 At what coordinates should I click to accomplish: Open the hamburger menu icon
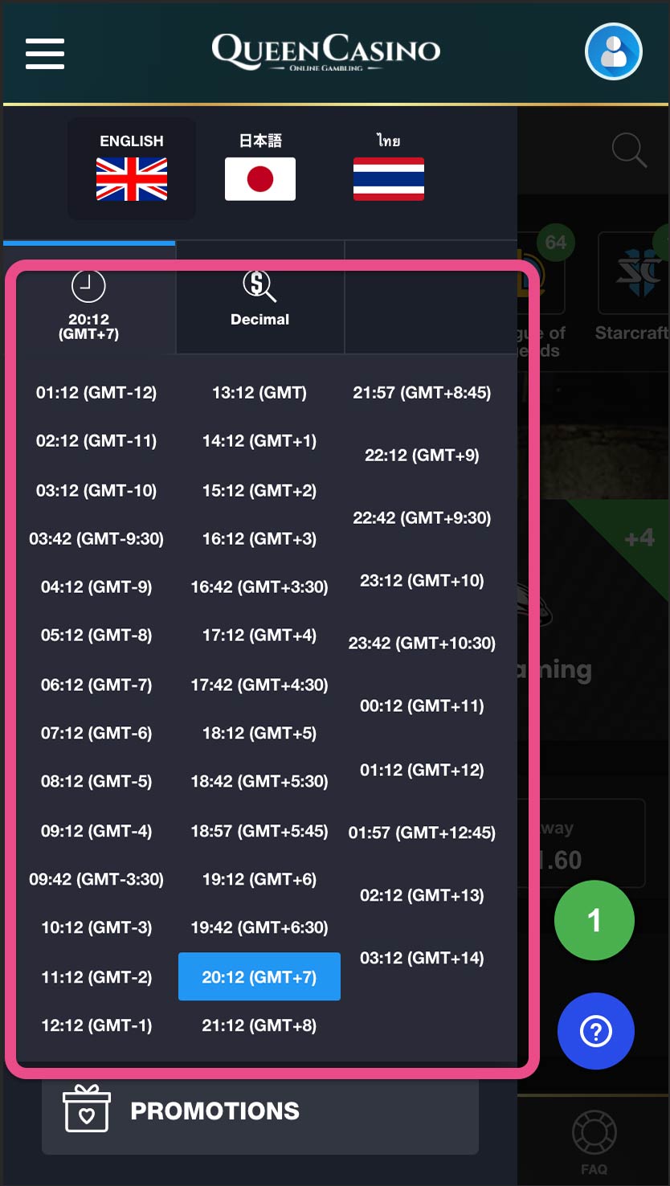coord(45,53)
